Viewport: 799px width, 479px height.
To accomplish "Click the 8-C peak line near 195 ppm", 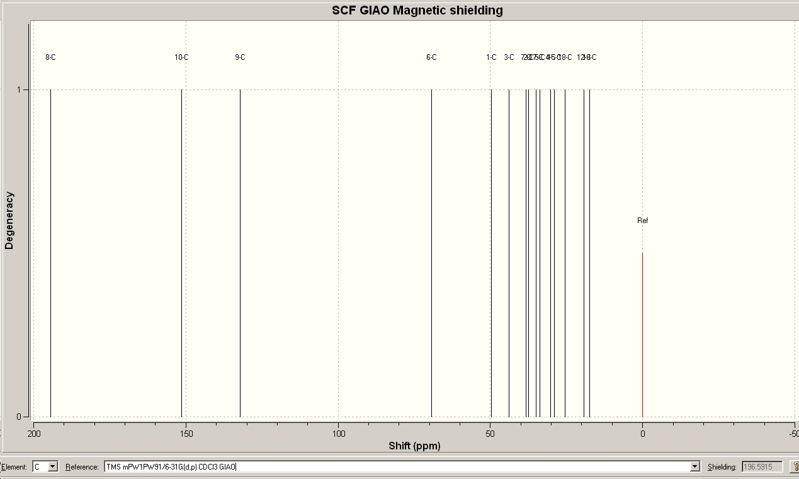I will pos(50,252).
